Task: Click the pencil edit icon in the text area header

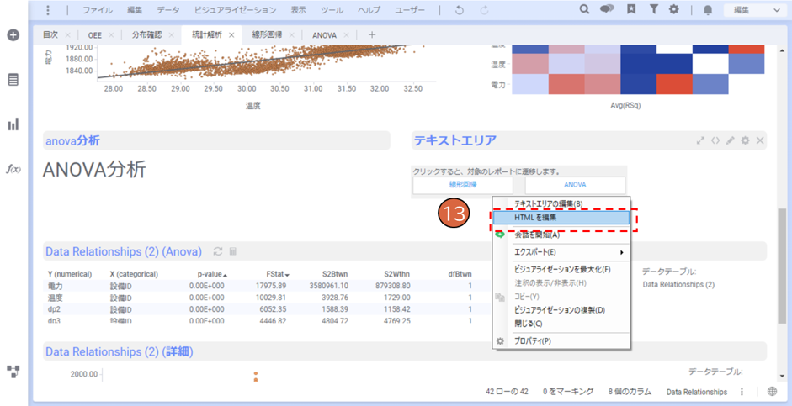Action: pyautogui.click(x=730, y=140)
